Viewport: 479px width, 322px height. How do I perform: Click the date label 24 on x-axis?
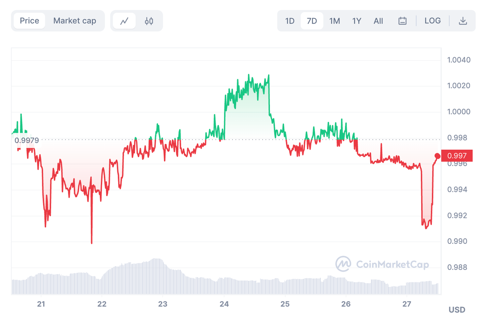click(224, 304)
